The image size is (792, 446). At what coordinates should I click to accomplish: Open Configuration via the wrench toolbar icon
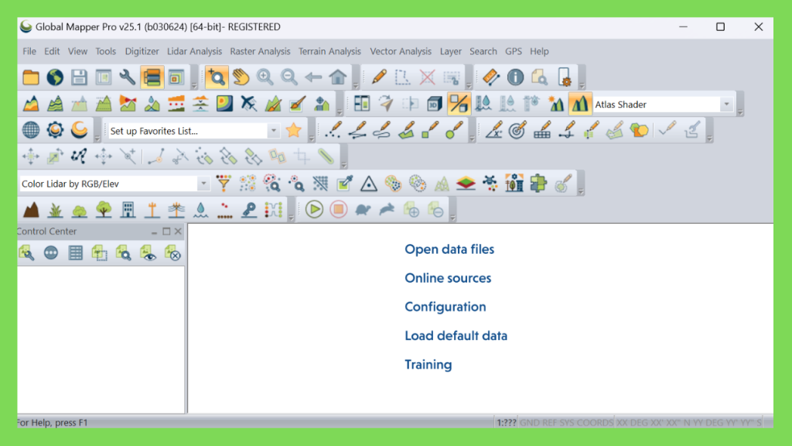(x=128, y=77)
